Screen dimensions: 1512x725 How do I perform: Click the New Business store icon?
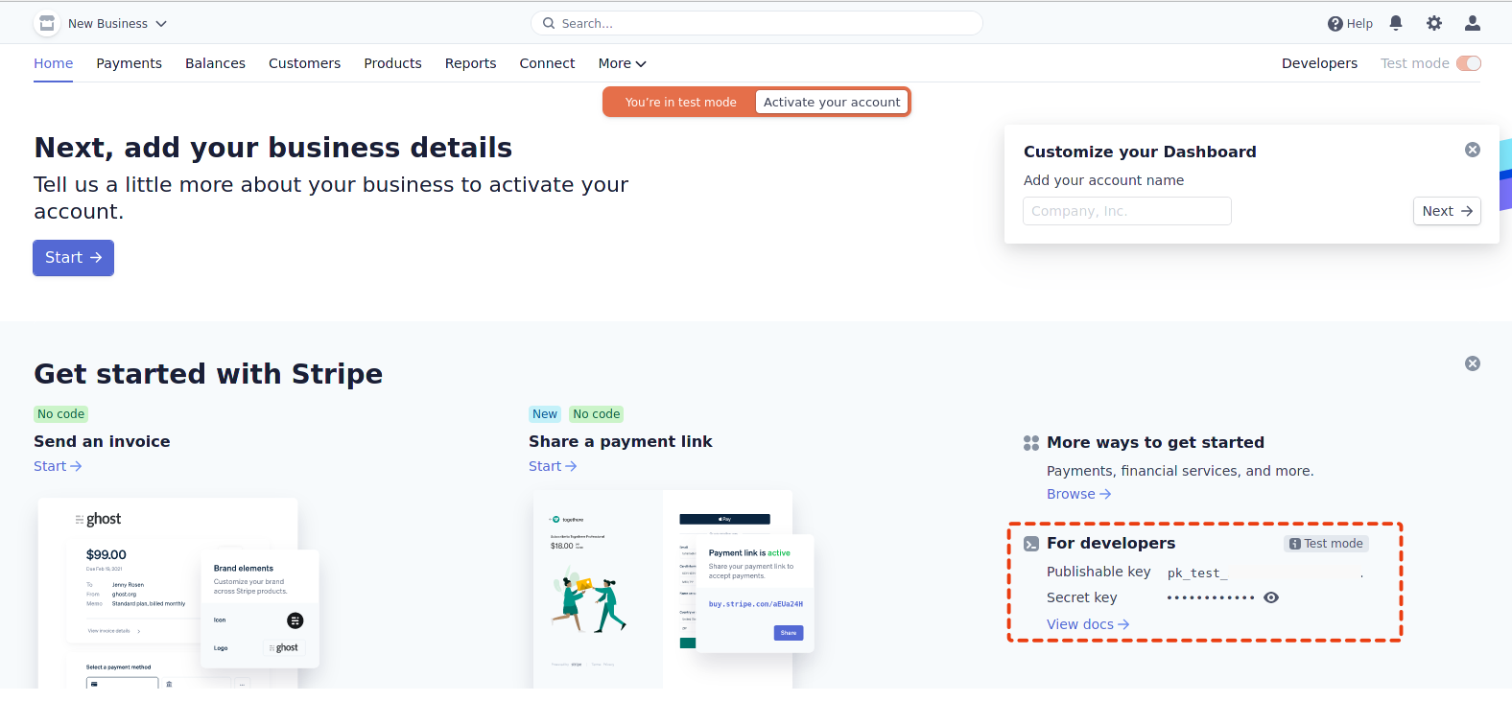point(46,23)
